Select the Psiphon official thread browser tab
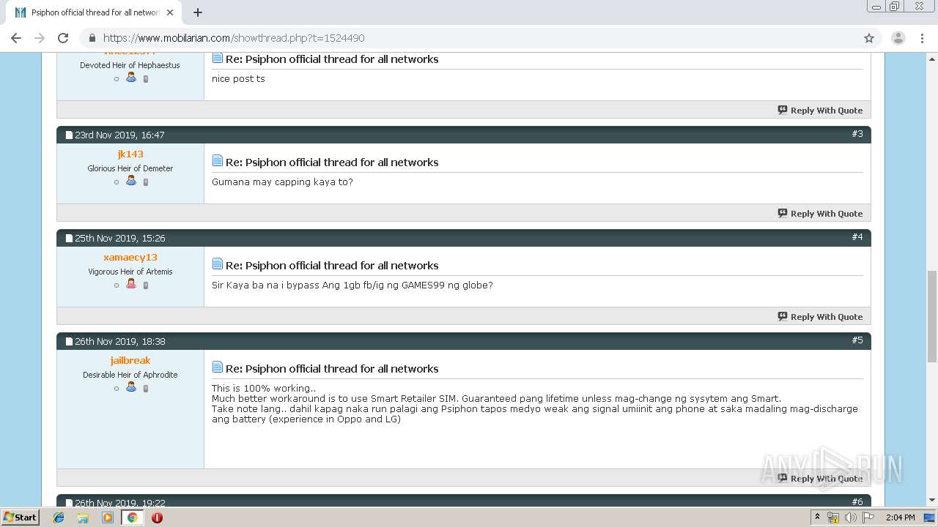 coord(94,12)
